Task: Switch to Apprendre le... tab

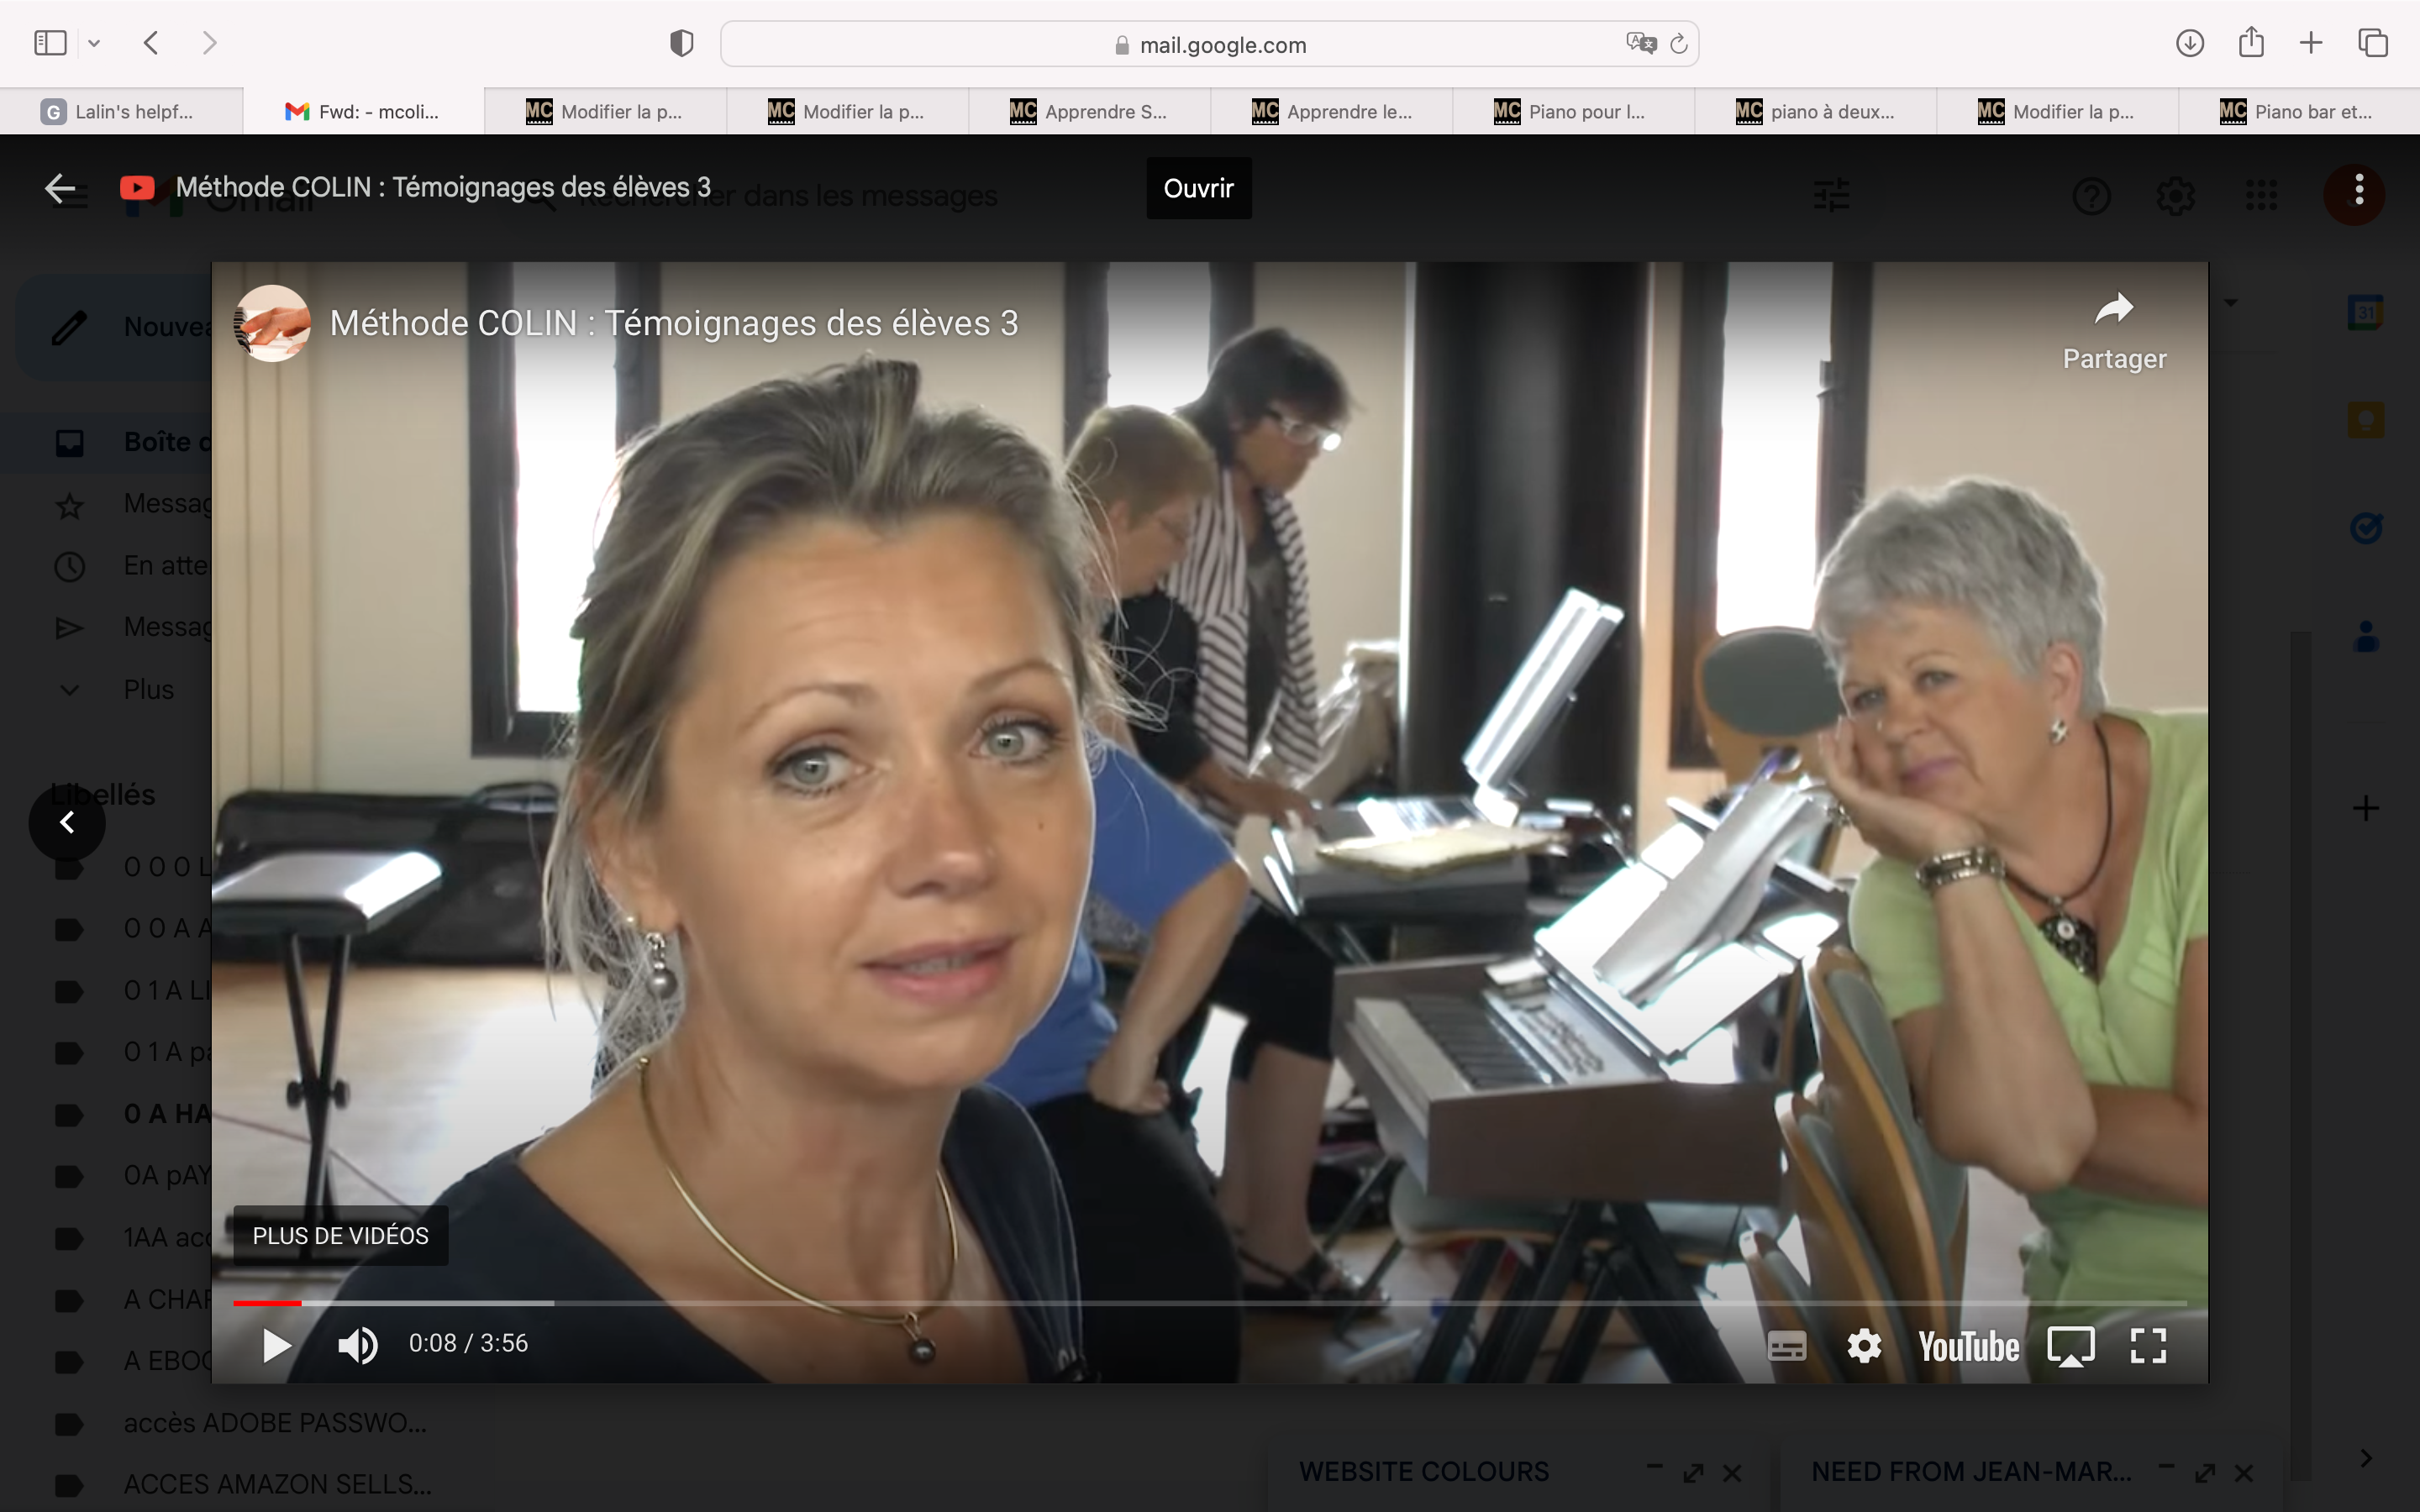Action: click(x=1331, y=111)
